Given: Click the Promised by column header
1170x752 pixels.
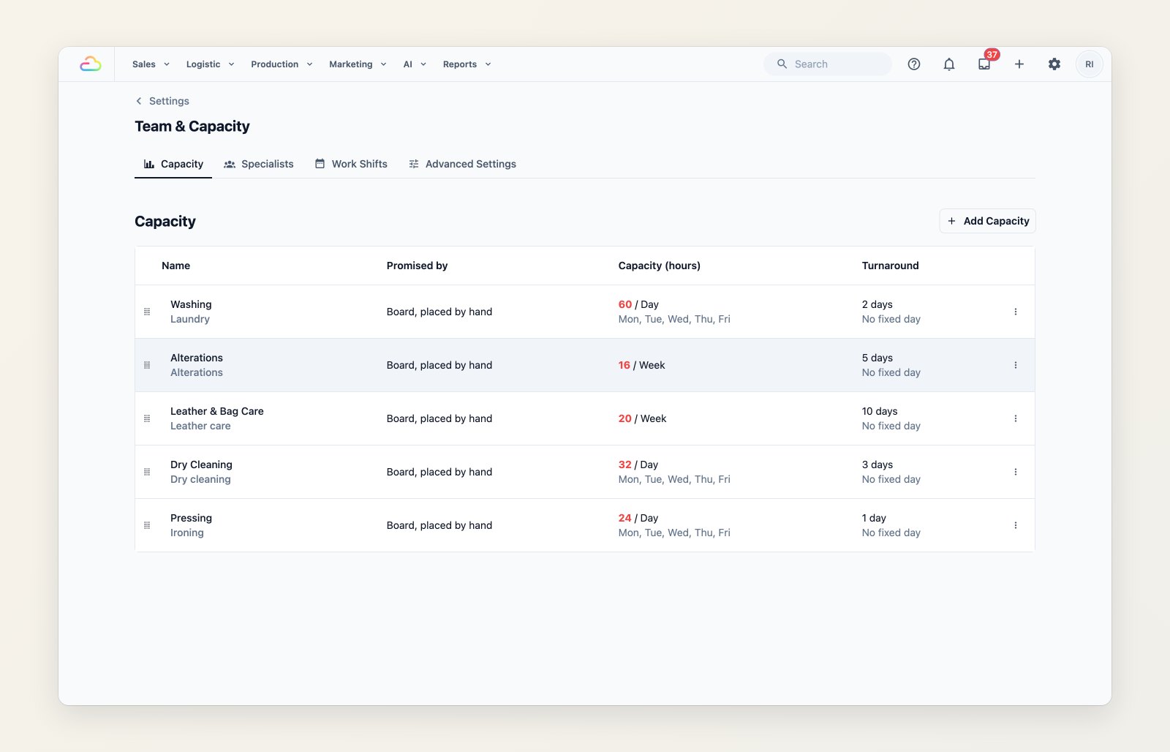Looking at the screenshot, I should (417, 266).
